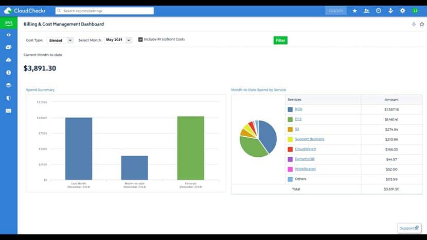Open the Select Month dropdown
The height and width of the screenshot is (240, 427).
point(118,40)
